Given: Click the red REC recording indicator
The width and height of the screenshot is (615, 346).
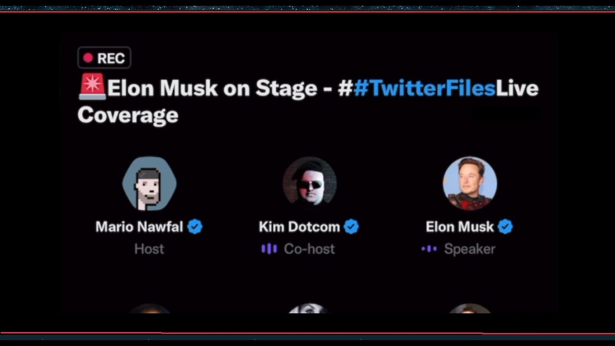Looking at the screenshot, I should coord(104,58).
